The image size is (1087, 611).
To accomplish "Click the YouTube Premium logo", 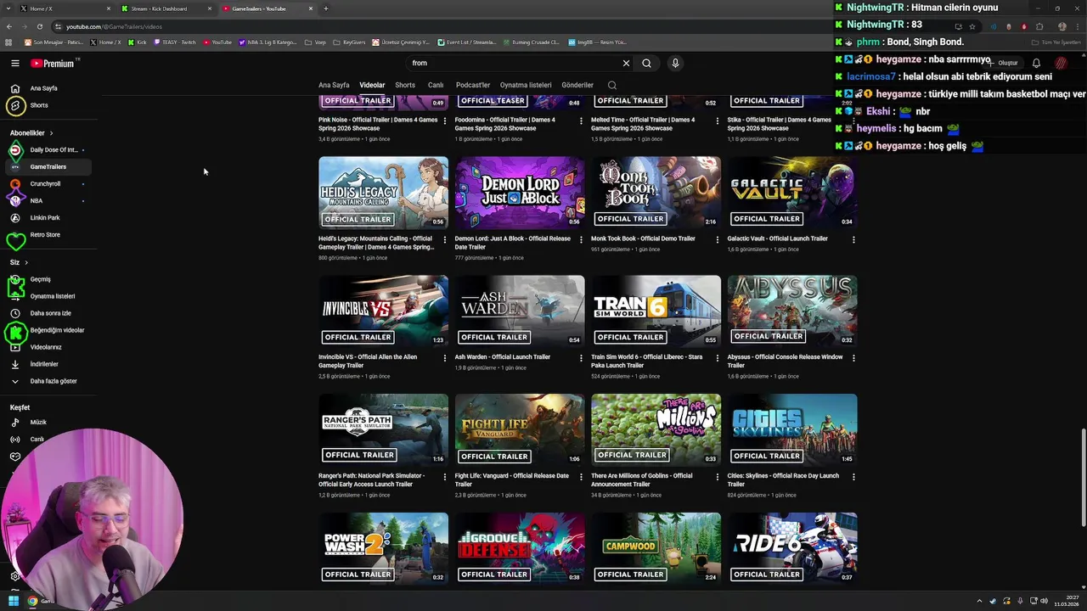I will pos(54,63).
